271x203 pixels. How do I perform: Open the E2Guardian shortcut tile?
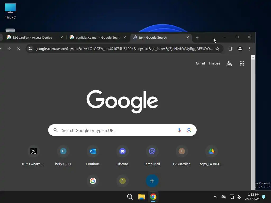[x=182, y=151]
